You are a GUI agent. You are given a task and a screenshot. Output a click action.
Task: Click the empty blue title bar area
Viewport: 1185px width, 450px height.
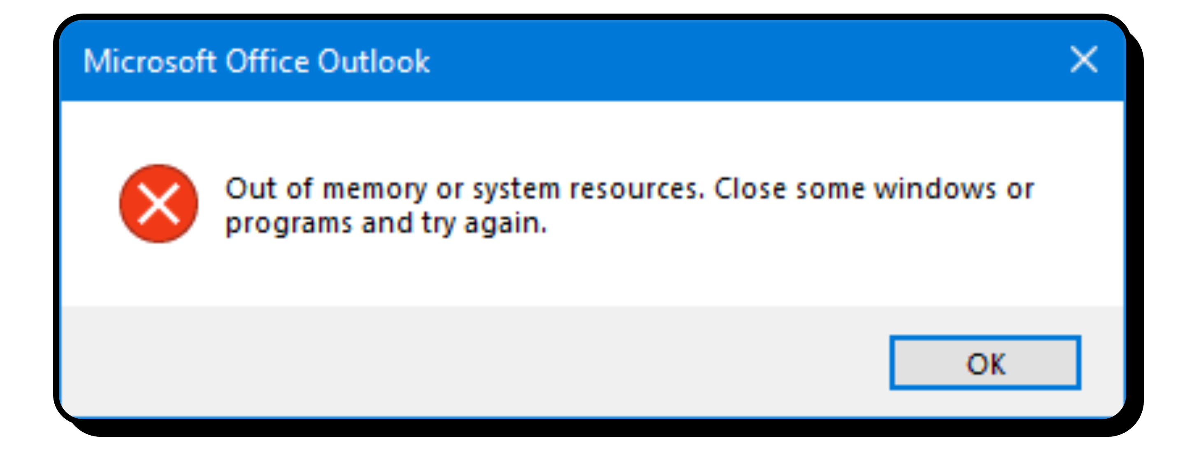pyautogui.click(x=736, y=61)
